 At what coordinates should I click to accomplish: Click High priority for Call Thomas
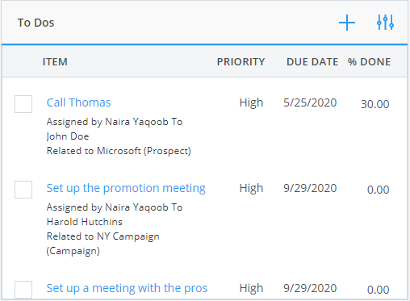point(251,103)
